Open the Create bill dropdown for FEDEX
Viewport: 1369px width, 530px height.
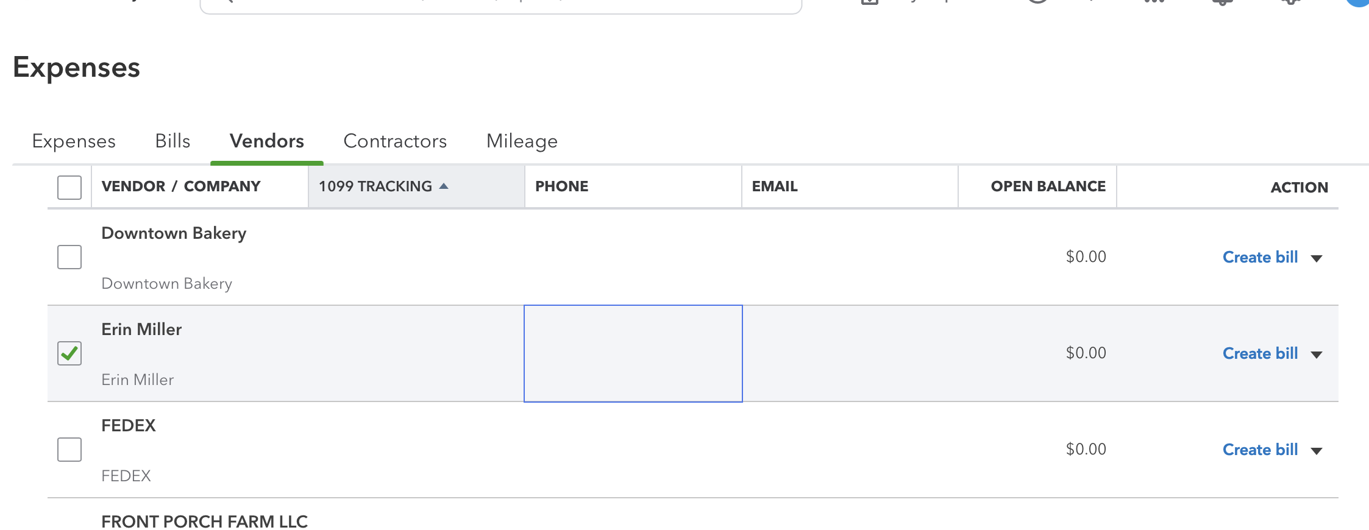click(x=1317, y=450)
